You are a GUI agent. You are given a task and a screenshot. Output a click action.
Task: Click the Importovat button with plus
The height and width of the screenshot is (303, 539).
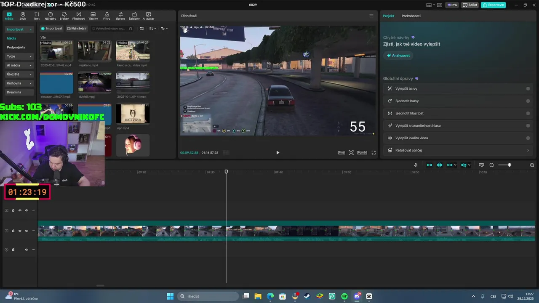(x=51, y=29)
